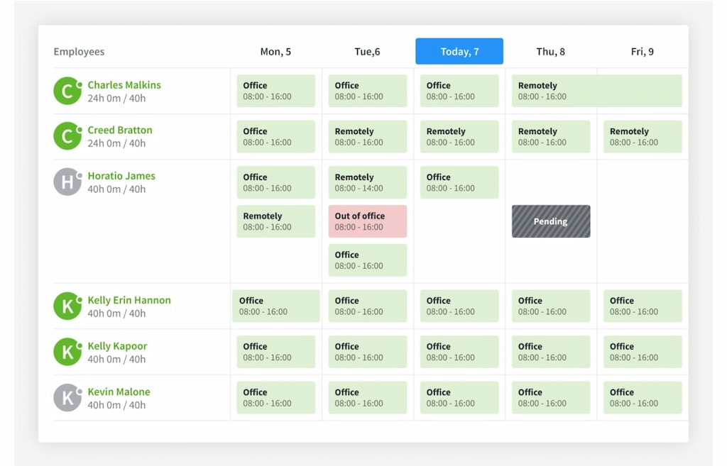727x466 pixels.
Task: Click the Employees column header
Action: click(x=79, y=52)
